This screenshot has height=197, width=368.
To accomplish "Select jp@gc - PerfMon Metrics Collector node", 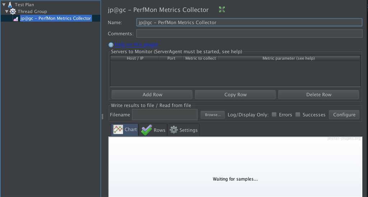I will click(x=56, y=18).
